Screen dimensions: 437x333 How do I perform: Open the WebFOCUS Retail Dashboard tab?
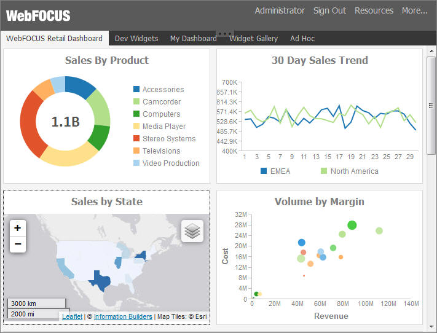(54, 38)
